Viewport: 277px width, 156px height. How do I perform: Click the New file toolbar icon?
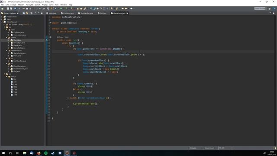3,9
